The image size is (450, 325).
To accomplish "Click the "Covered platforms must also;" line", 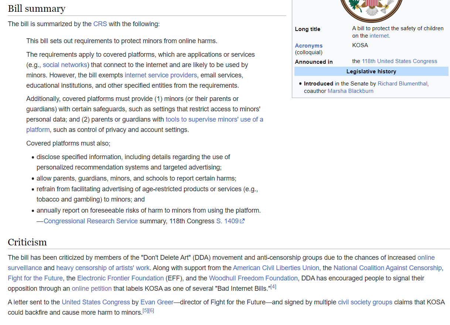I will pos(68,143).
